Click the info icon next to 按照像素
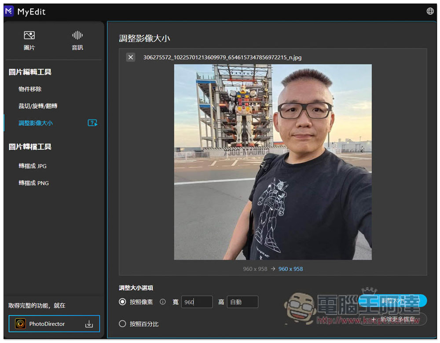Viewport: 440px width, 343px height. 162,302
